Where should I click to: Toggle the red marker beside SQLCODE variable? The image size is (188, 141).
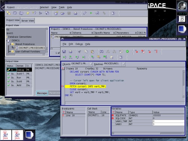click(113, 118)
